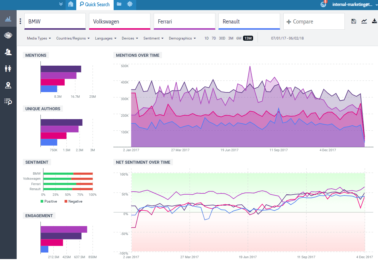Image resolution: width=378 pixels, height=265 pixels.
Task: Click the Ferrari search box
Action: 184,21
